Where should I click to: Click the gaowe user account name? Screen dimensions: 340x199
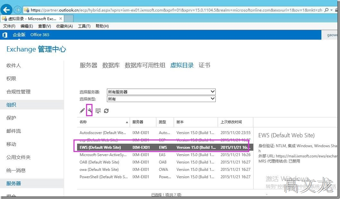coord(332,35)
